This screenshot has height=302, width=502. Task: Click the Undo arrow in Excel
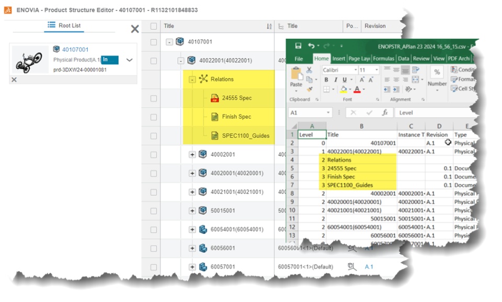pyautogui.click(x=311, y=46)
